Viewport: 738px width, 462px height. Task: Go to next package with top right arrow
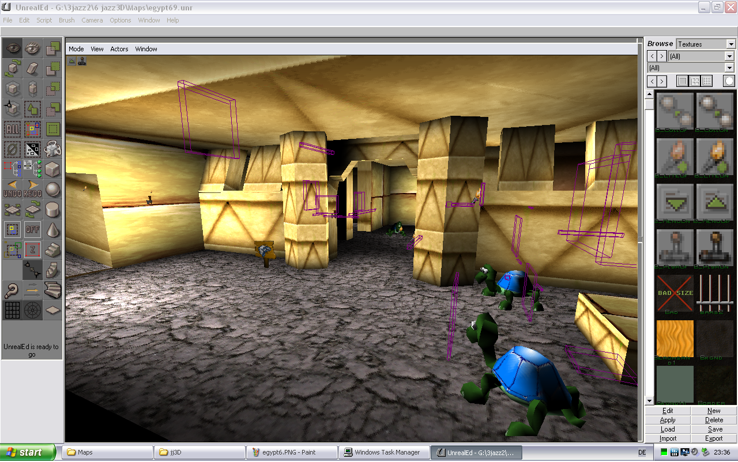(x=662, y=56)
